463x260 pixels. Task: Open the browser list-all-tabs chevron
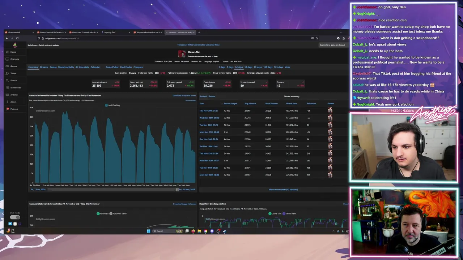pos(340,32)
